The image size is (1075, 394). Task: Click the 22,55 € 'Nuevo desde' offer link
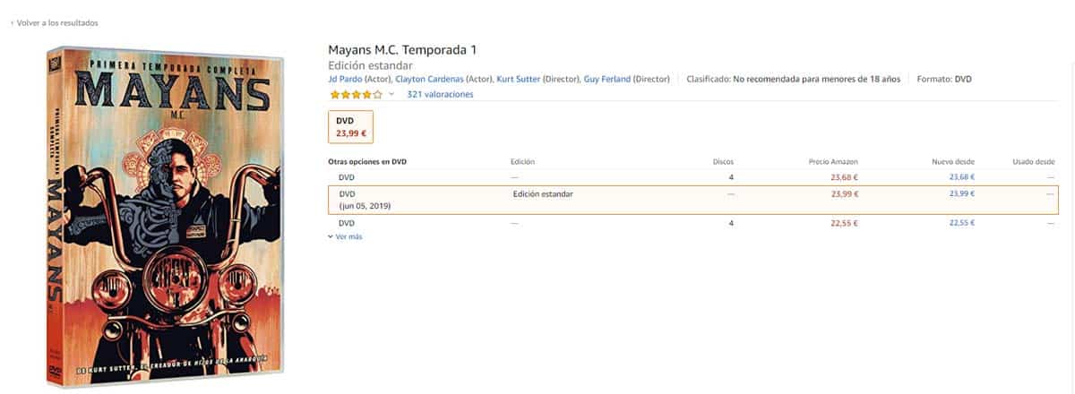[962, 222]
